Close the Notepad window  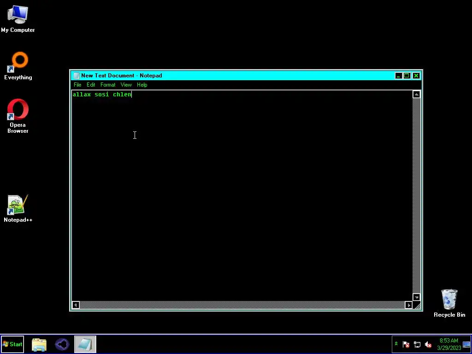click(x=416, y=76)
